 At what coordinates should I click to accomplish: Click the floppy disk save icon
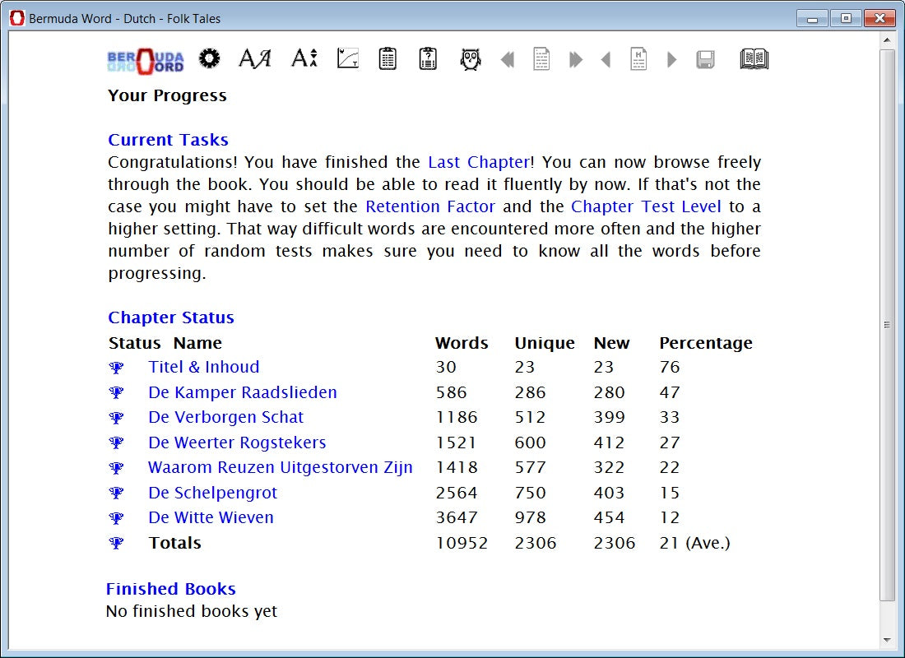click(705, 59)
